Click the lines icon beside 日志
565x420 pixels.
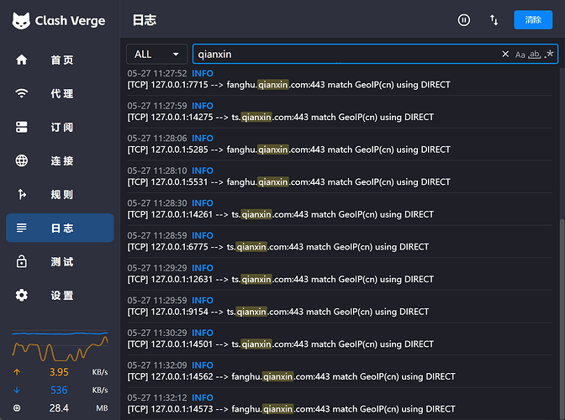pyautogui.click(x=22, y=228)
